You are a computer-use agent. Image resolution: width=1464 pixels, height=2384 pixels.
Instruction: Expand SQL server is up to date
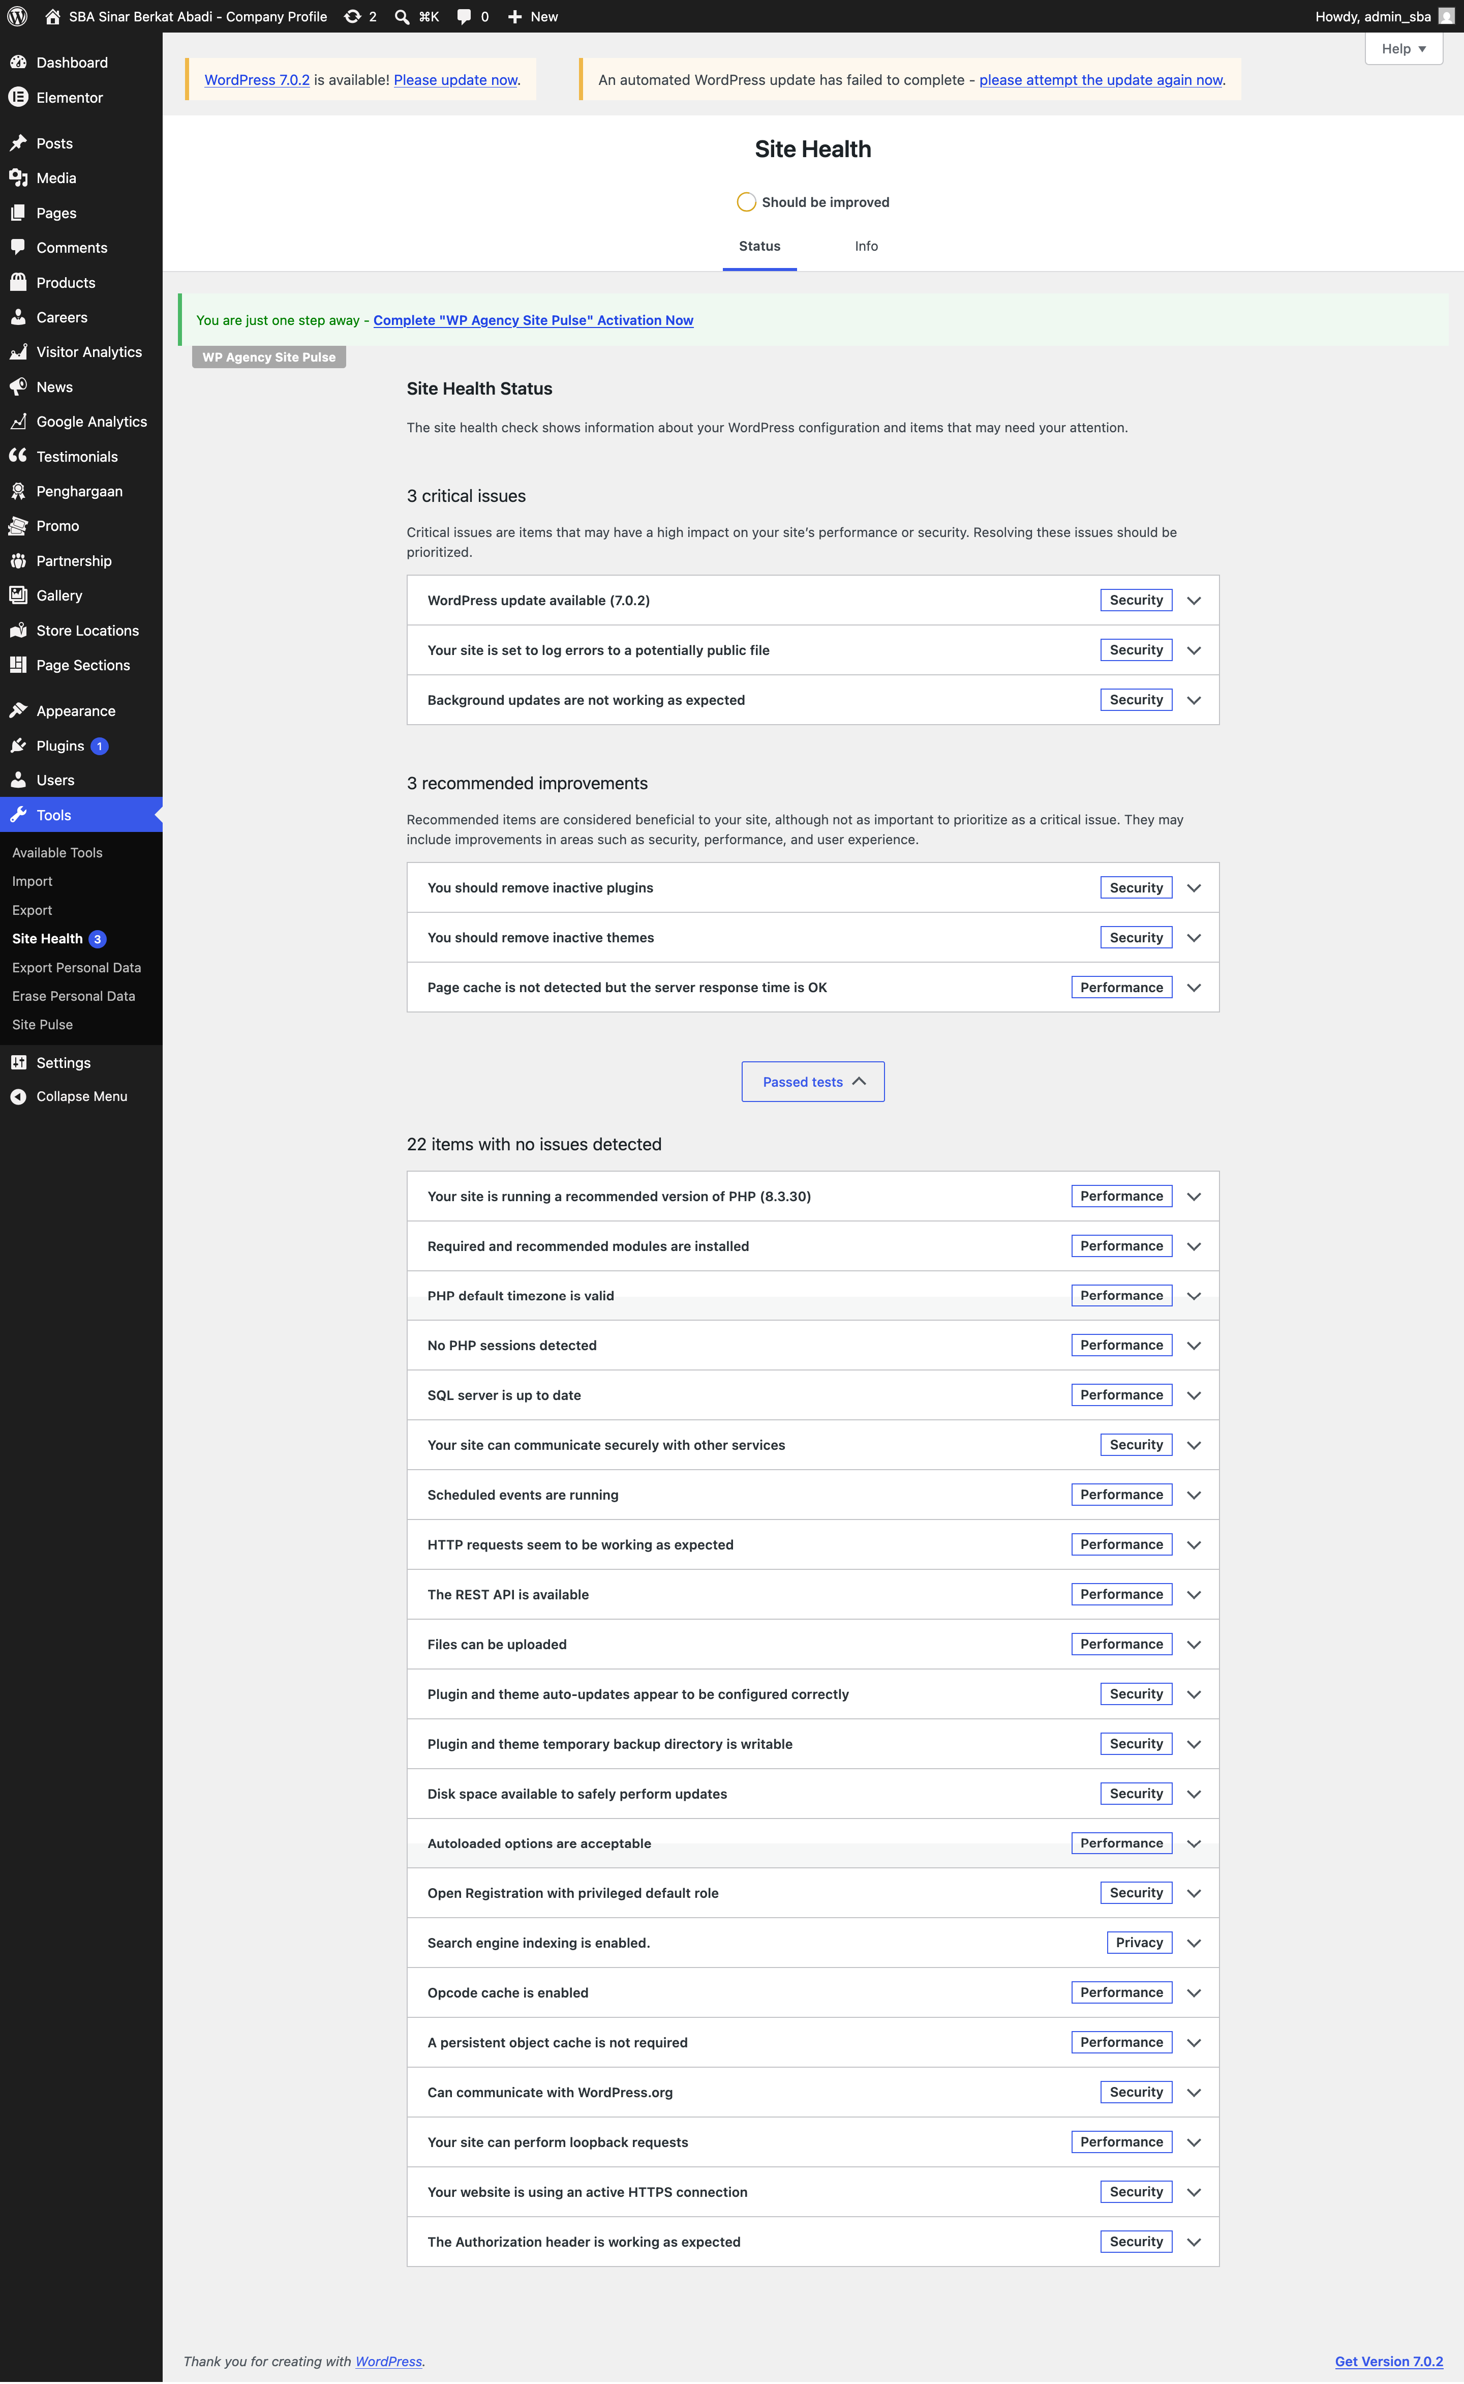812,1396
